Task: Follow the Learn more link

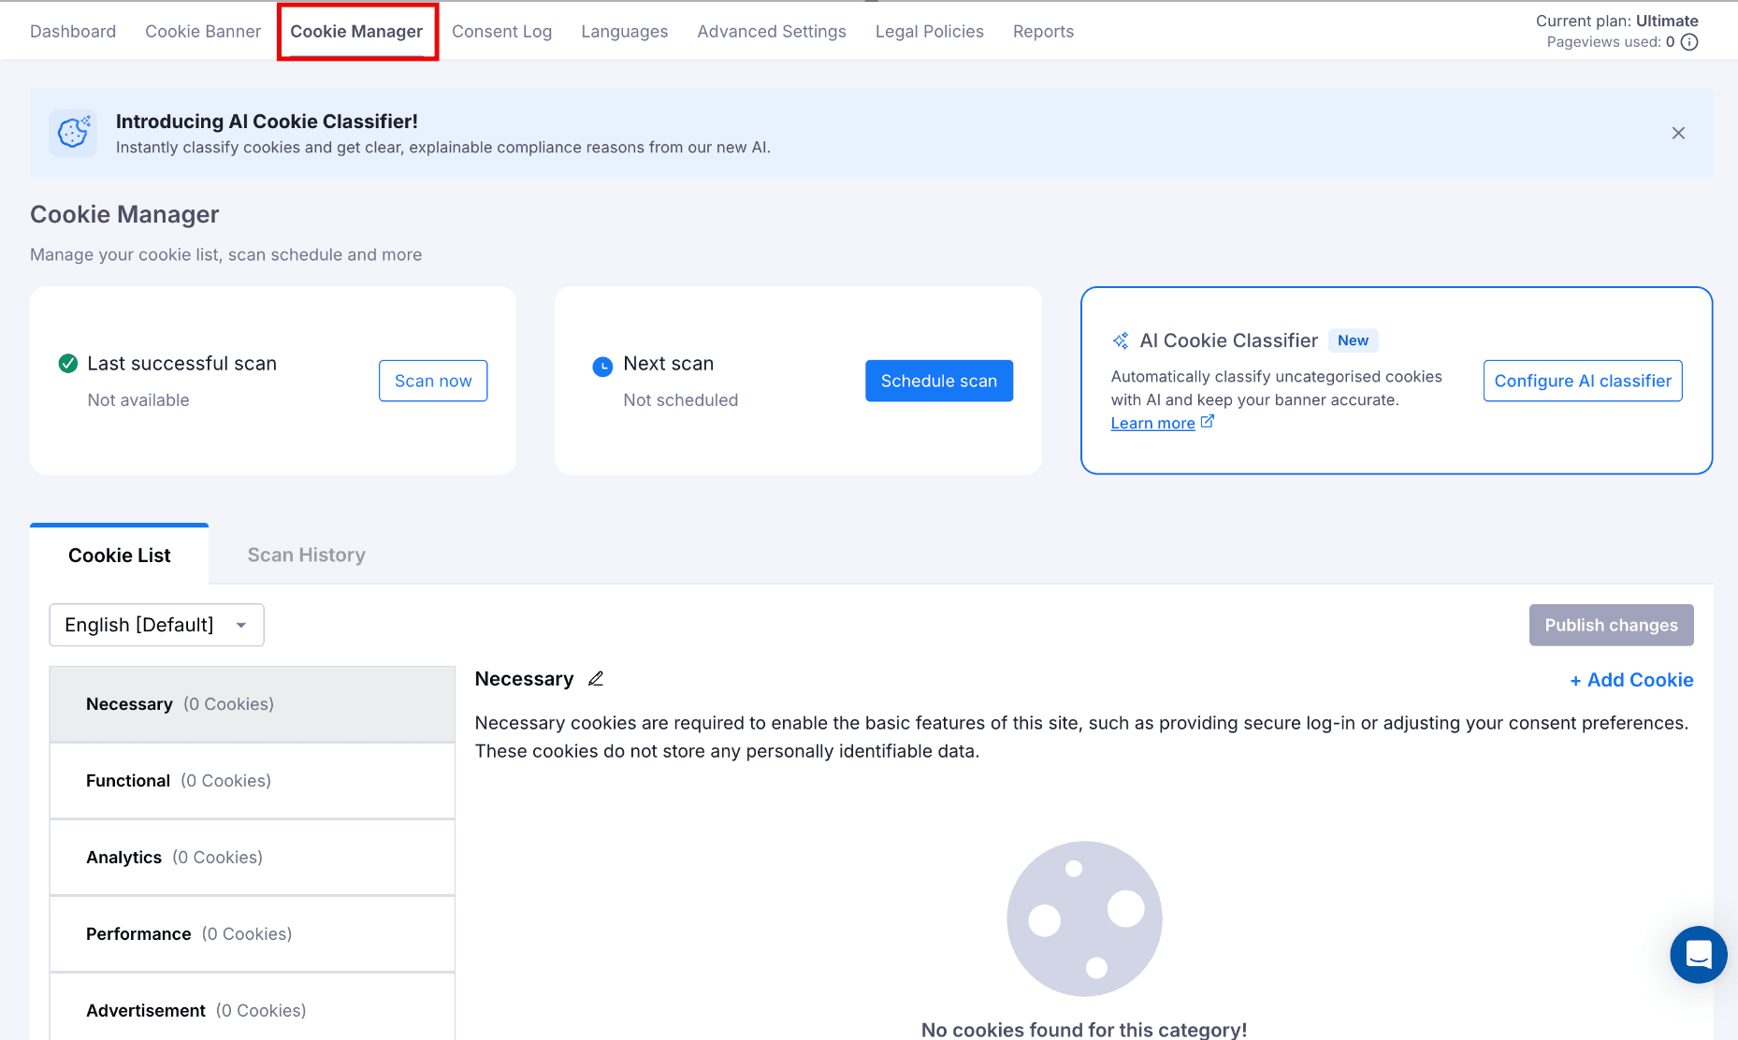Action: coord(1152,424)
